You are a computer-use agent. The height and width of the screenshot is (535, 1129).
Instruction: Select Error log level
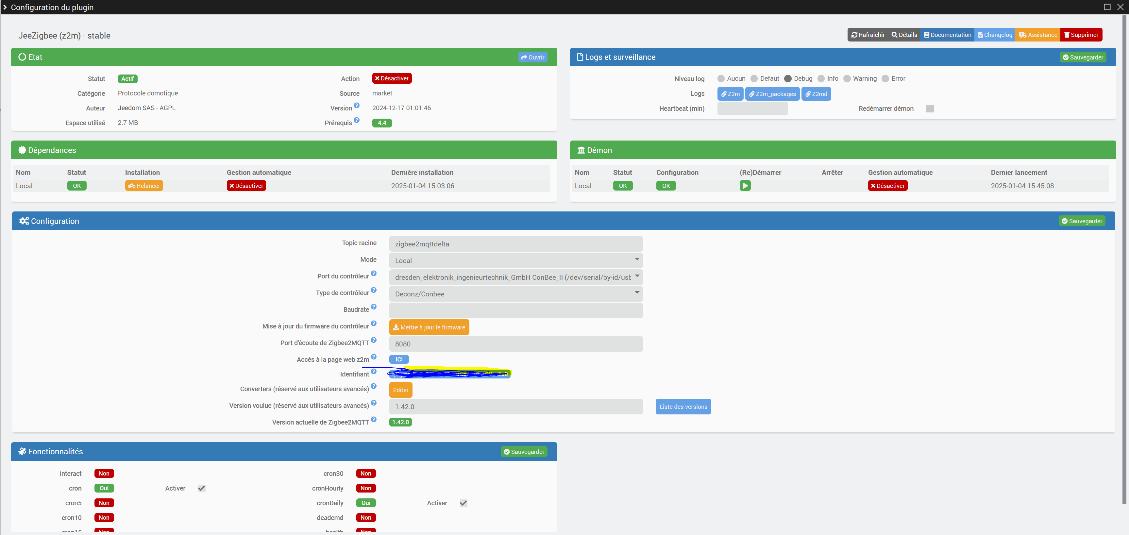[x=885, y=79]
